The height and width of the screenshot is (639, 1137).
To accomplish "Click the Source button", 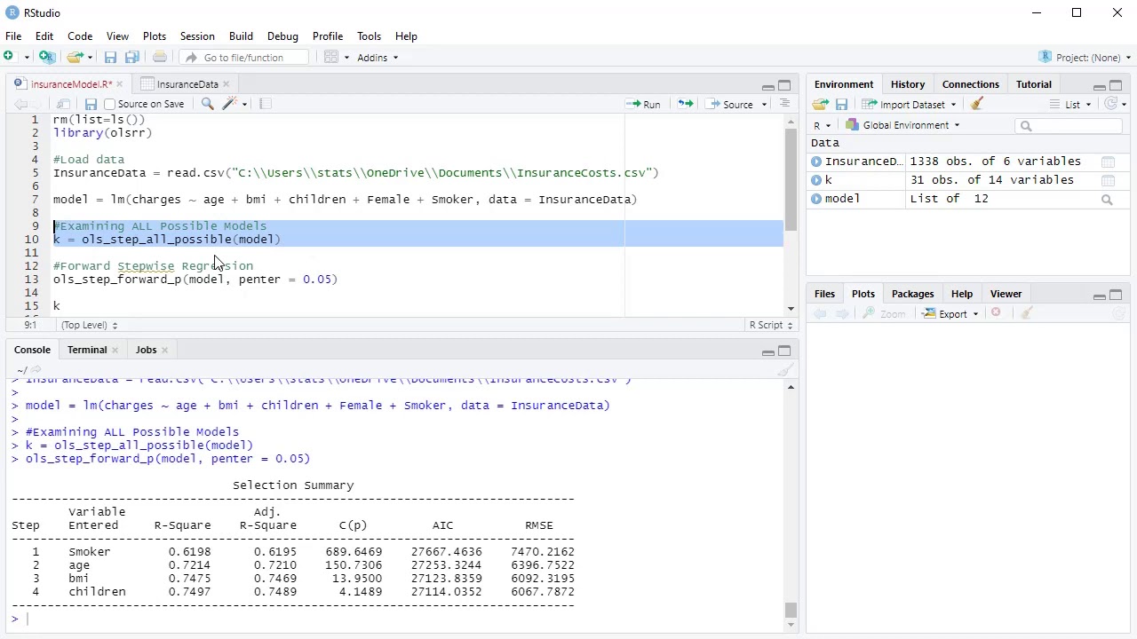I will 731,105.
